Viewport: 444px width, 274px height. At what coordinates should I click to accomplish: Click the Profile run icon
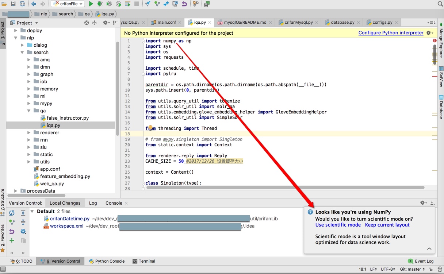[118, 4]
